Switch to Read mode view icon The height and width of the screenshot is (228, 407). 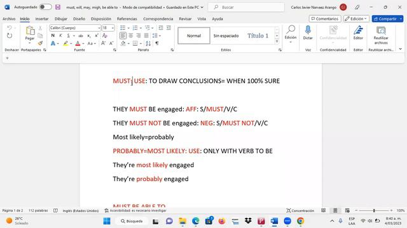point(324,210)
